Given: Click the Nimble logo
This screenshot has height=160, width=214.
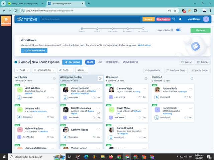Looking at the screenshot, I should 27,19.
